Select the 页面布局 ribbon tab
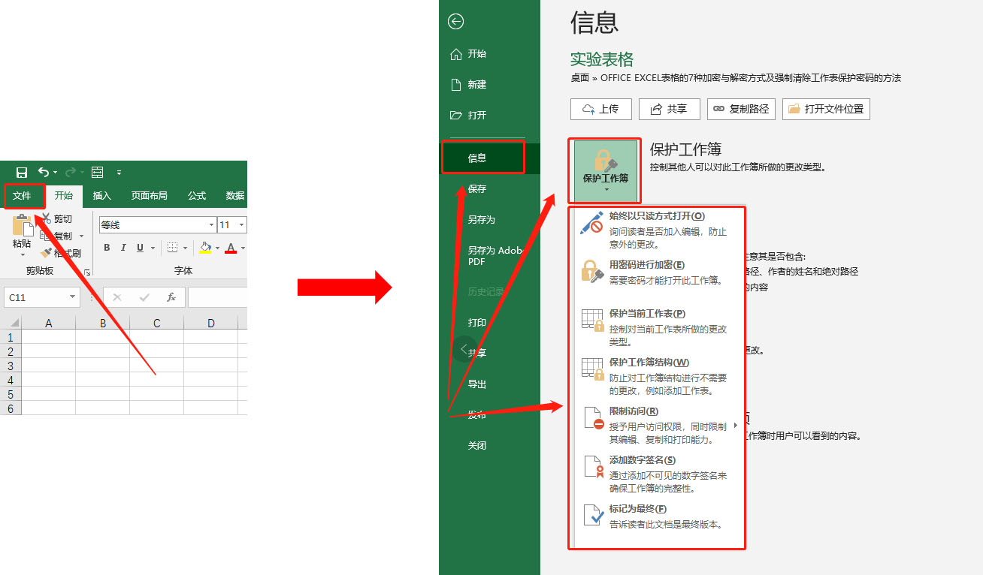 [x=150, y=196]
